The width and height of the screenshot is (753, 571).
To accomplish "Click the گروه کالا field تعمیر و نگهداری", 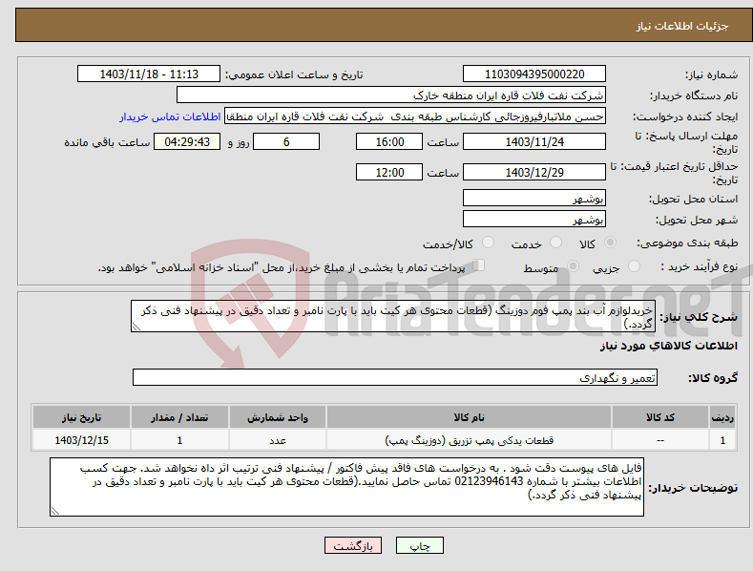I will click(395, 377).
